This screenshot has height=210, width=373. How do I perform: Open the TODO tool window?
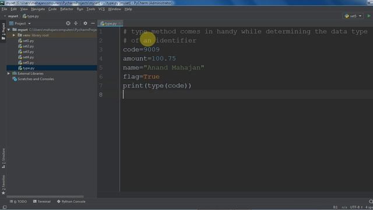tap(18, 201)
